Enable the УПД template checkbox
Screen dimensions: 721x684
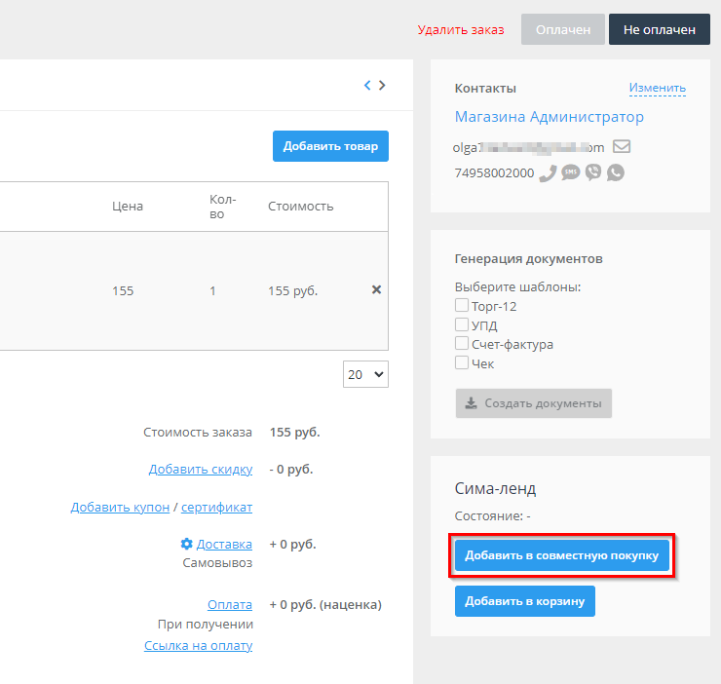click(462, 325)
